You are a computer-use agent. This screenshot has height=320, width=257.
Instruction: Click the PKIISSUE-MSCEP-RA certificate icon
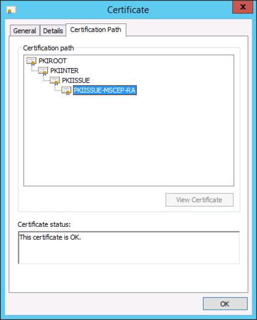tap(66, 91)
